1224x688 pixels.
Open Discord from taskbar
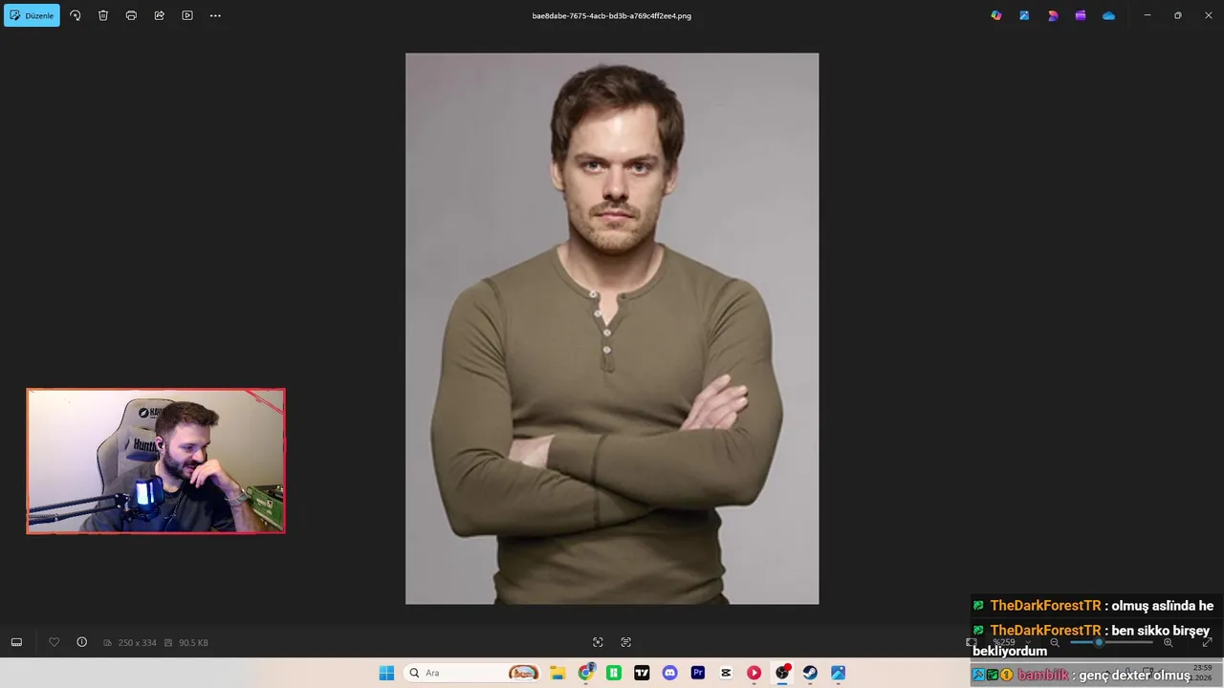click(669, 673)
